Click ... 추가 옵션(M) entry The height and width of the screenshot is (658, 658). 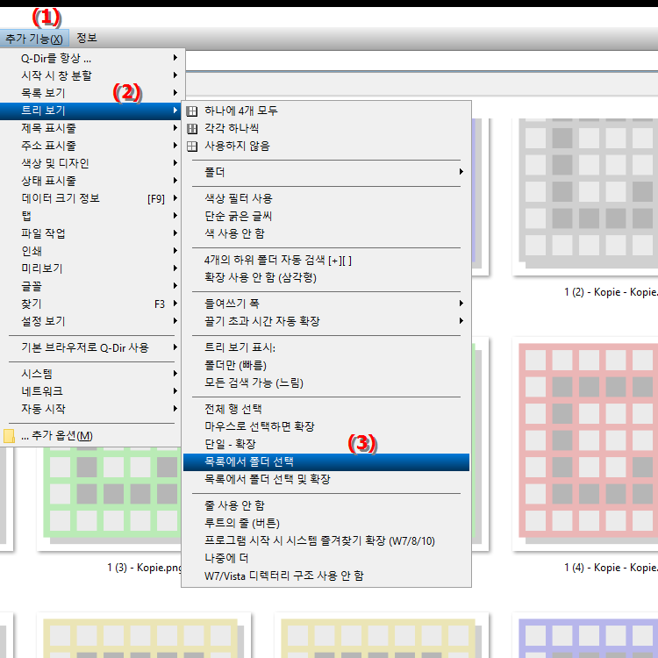point(90,435)
